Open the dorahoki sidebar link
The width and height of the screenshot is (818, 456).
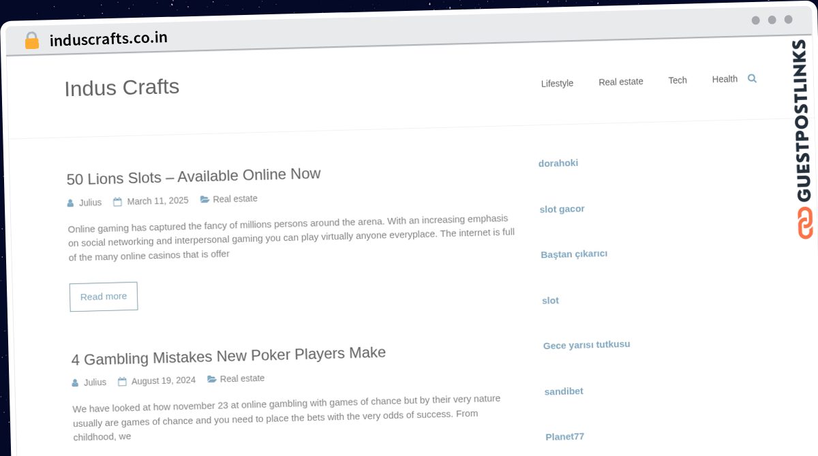tap(558, 163)
